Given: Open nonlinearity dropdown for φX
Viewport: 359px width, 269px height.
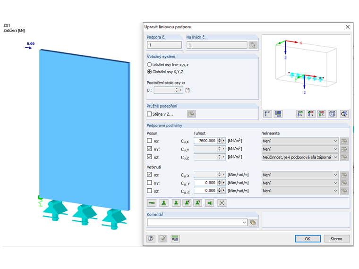Looking at the screenshot, I should (x=300, y=175).
